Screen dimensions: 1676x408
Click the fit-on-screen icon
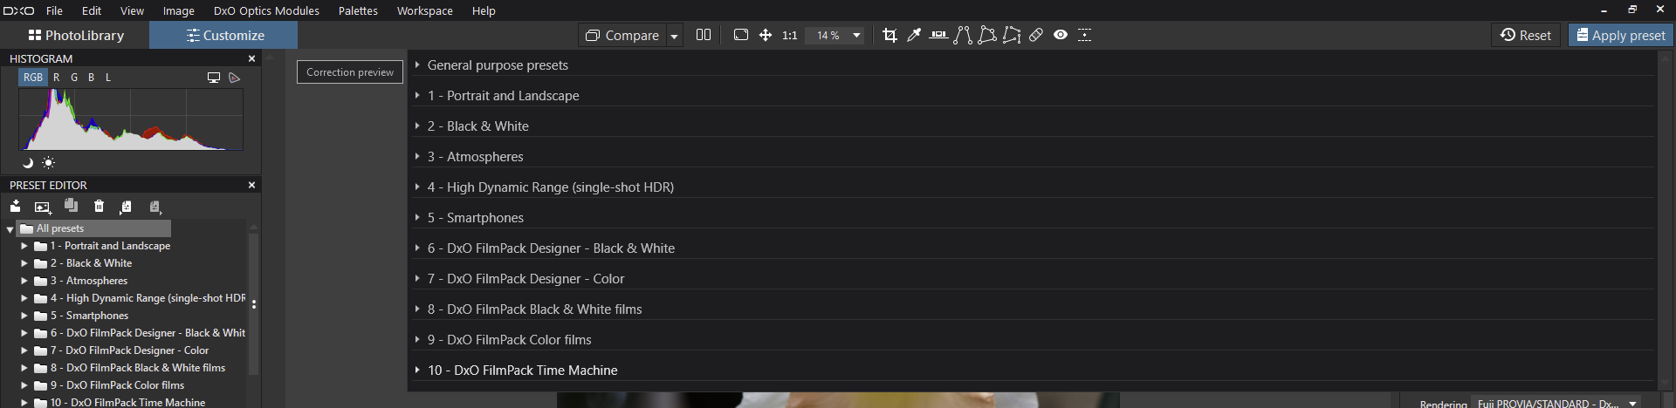[741, 35]
